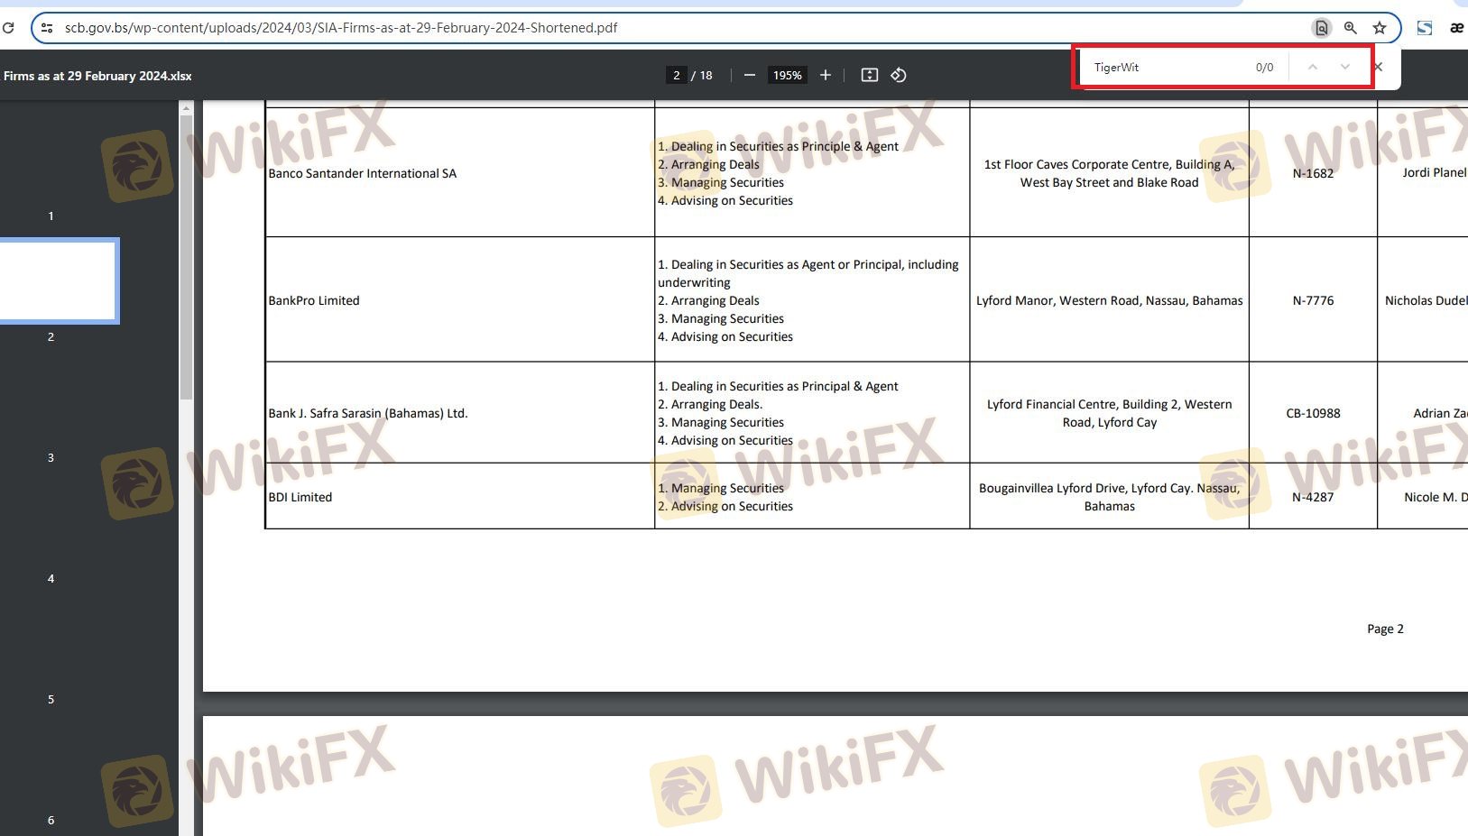
Task: Click the URL in the address bar
Action: pos(341,28)
